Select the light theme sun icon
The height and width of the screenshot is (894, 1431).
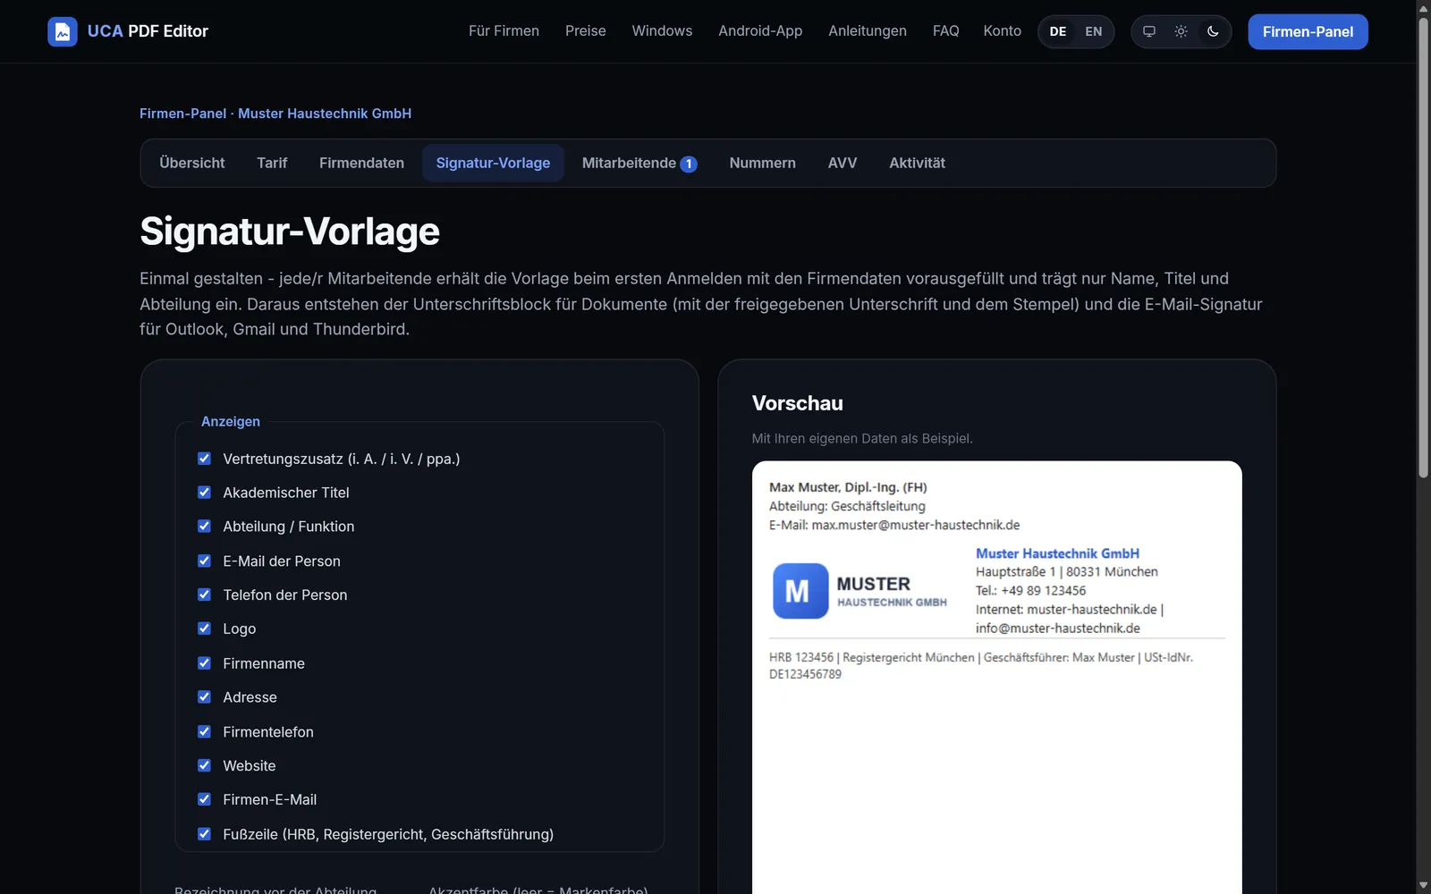click(x=1181, y=31)
